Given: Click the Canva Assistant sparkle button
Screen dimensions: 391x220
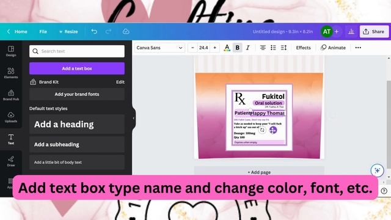Looking at the screenshot, I should [x=377, y=170].
